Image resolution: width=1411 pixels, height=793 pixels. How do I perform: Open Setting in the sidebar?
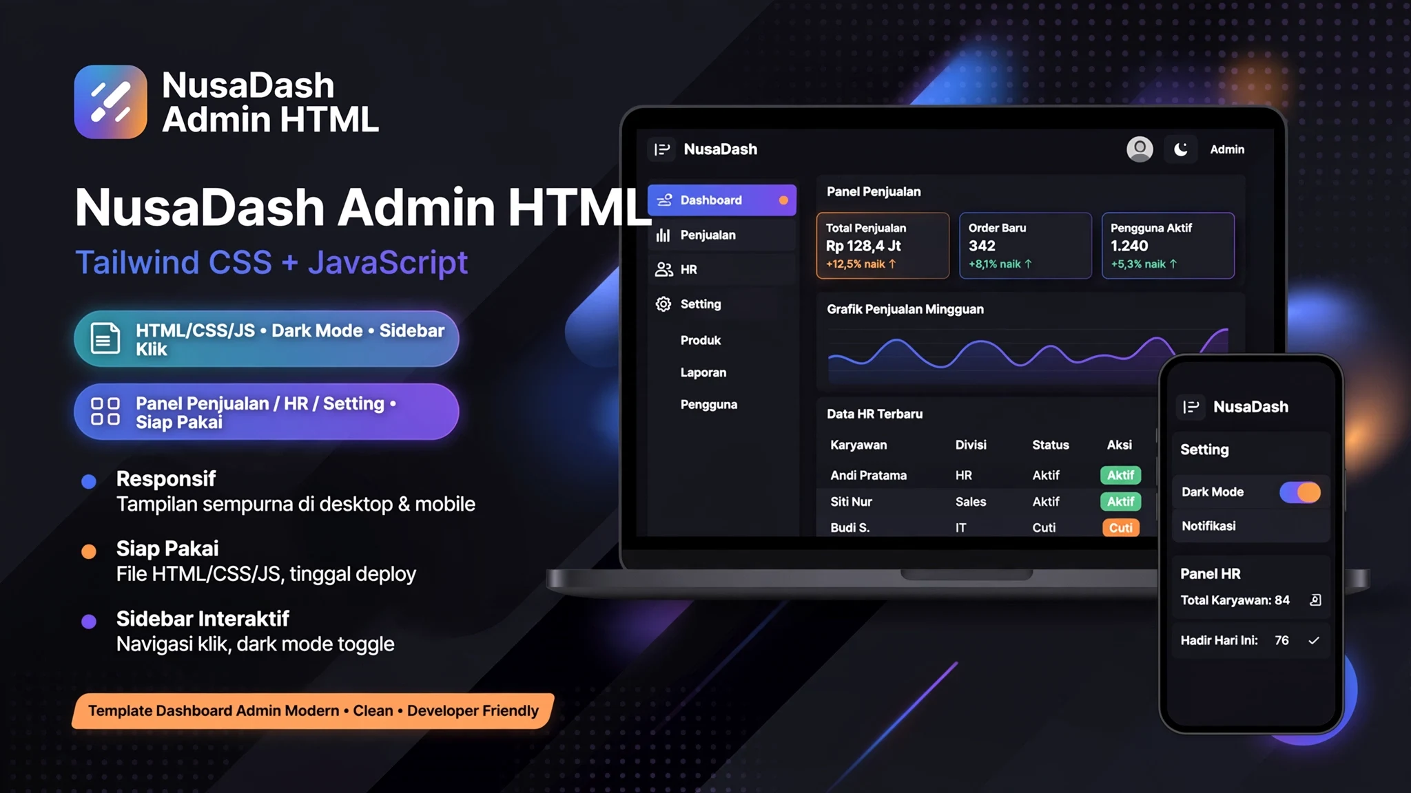pyautogui.click(x=722, y=304)
